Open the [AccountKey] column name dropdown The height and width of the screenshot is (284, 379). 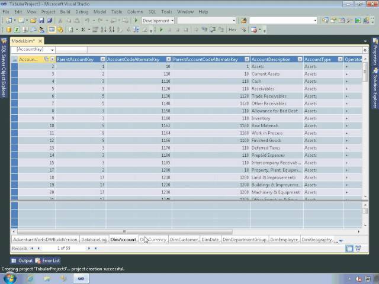coord(52,50)
